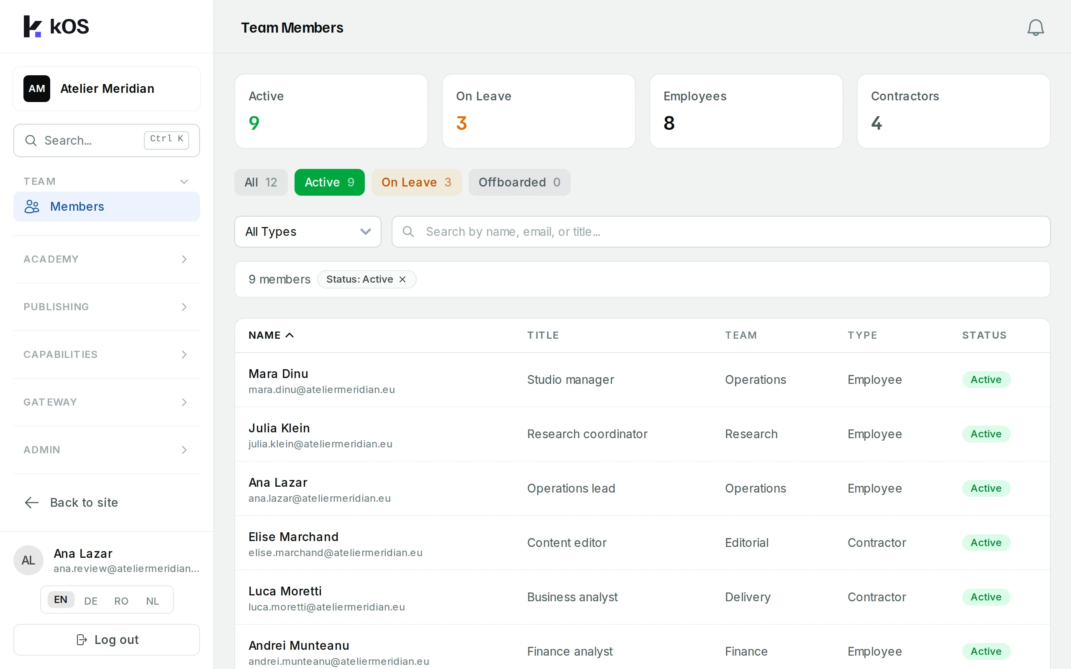
Task: Click the Editorial team cell
Action: (x=747, y=543)
